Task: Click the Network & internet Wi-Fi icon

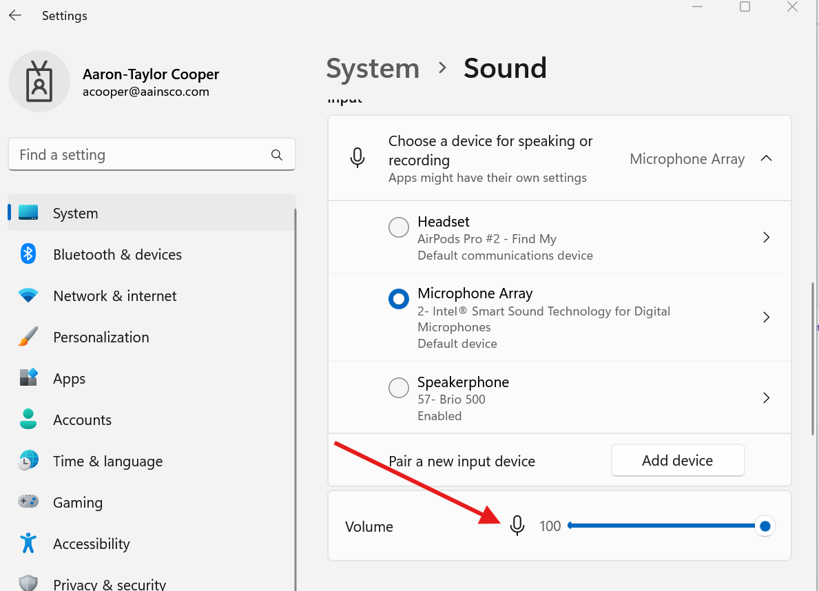Action: click(x=28, y=296)
